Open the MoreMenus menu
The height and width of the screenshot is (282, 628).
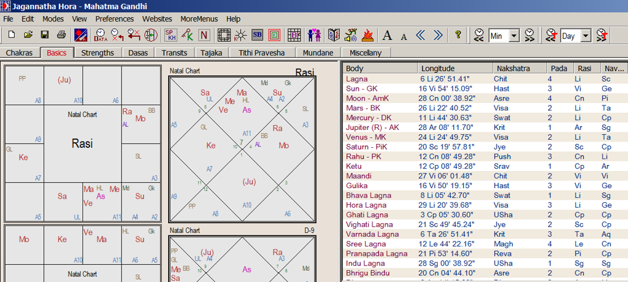199,19
